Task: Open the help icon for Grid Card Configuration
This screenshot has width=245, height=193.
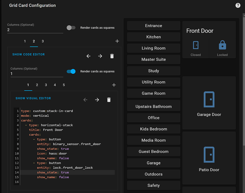Action: tap(238, 5)
